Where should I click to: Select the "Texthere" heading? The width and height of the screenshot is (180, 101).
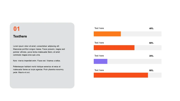coord(20,36)
